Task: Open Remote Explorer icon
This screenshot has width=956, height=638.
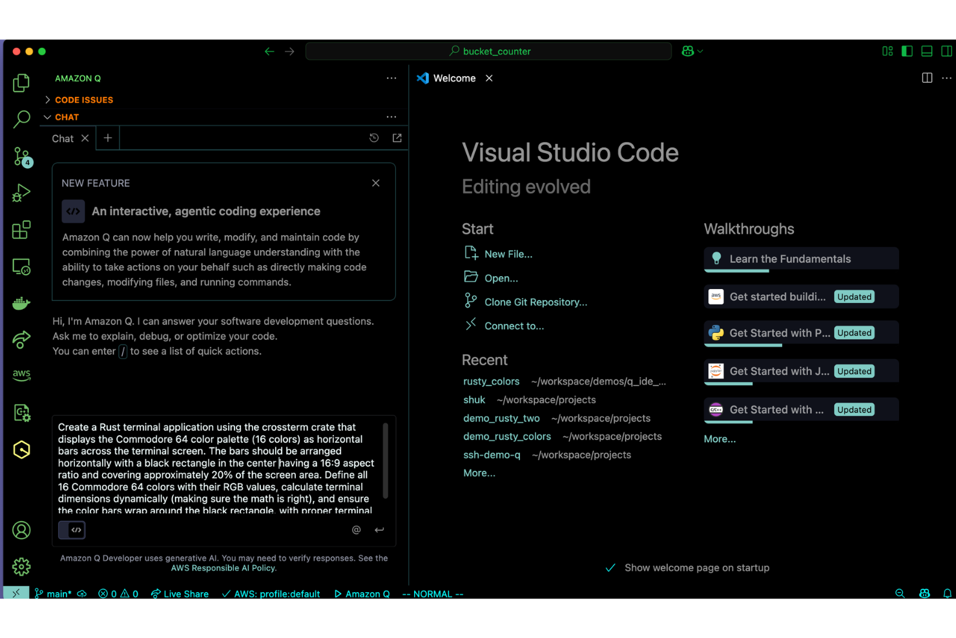Action: point(21,266)
